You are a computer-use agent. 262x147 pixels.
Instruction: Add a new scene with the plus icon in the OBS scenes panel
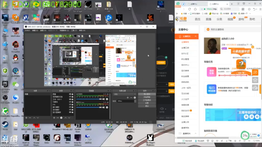click(26, 118)
